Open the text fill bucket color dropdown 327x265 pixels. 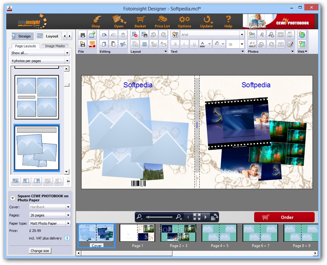point(223,44)
